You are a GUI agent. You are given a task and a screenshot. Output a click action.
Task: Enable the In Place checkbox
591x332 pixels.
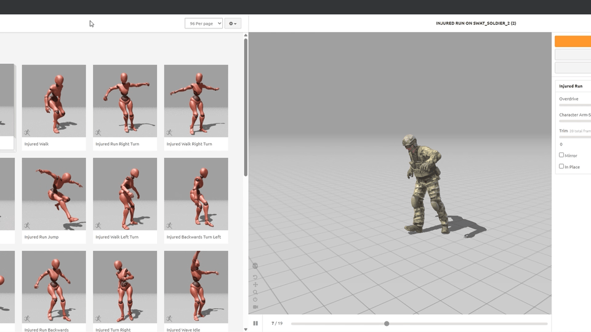(561, 166)
